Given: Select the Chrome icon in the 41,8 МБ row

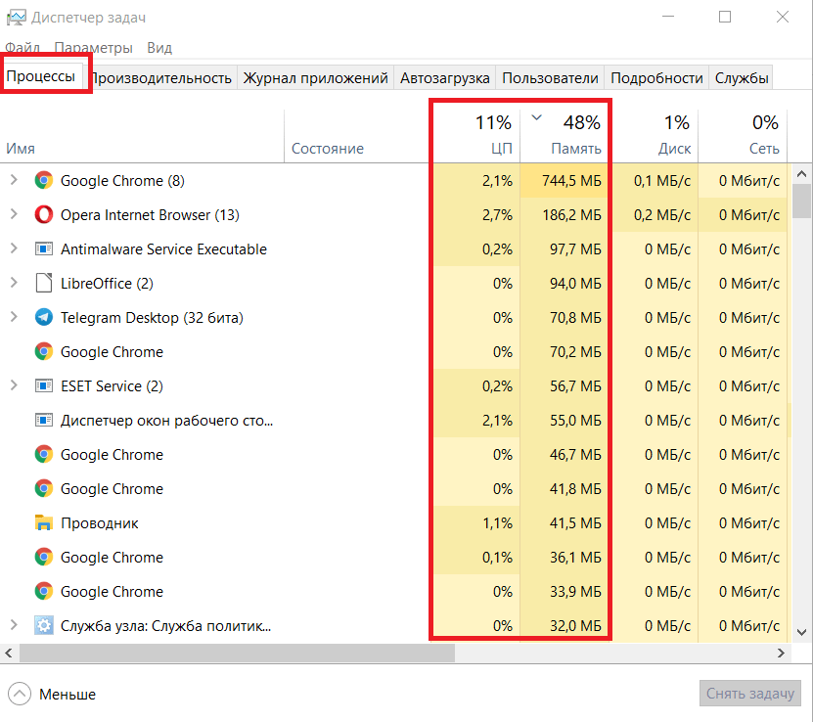Looking at the screenshot, I should click(x=44, y=488).
